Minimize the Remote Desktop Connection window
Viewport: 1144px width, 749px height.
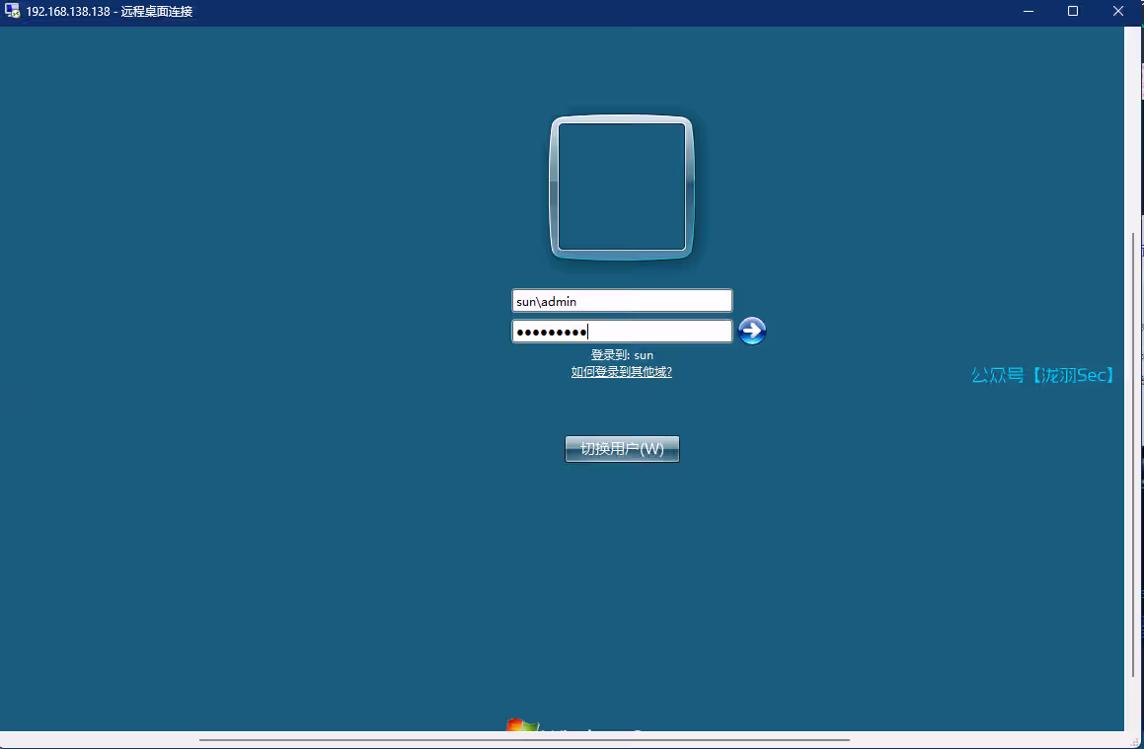[1028, 12]
